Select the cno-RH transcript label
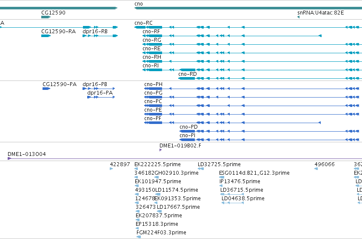This screenshot has height=239, width=362. coord(152,57)
